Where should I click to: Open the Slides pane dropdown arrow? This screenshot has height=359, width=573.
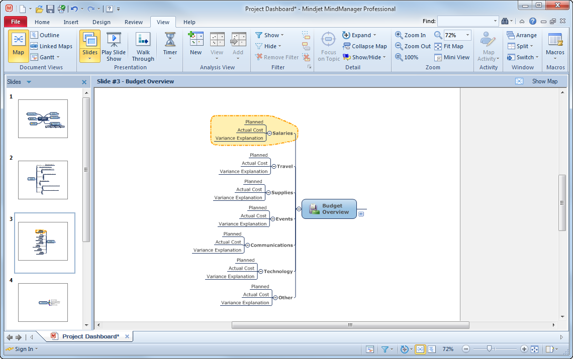pos(29,82)
